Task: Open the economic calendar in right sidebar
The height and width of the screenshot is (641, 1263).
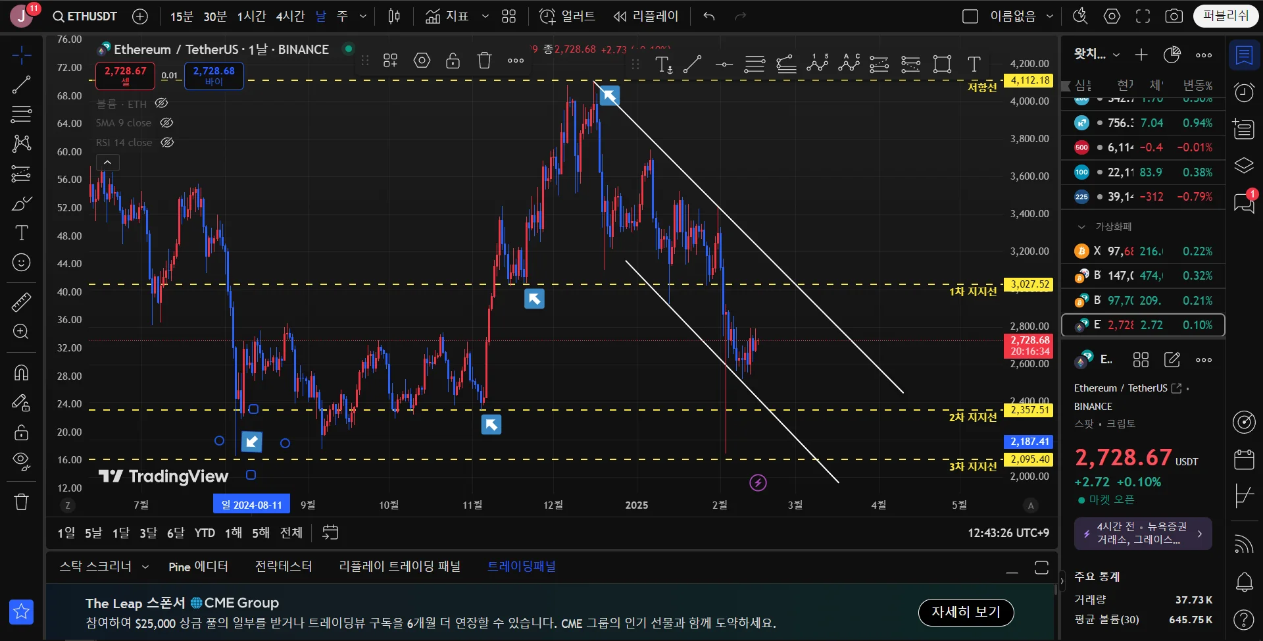Action: coord(1244,459)
